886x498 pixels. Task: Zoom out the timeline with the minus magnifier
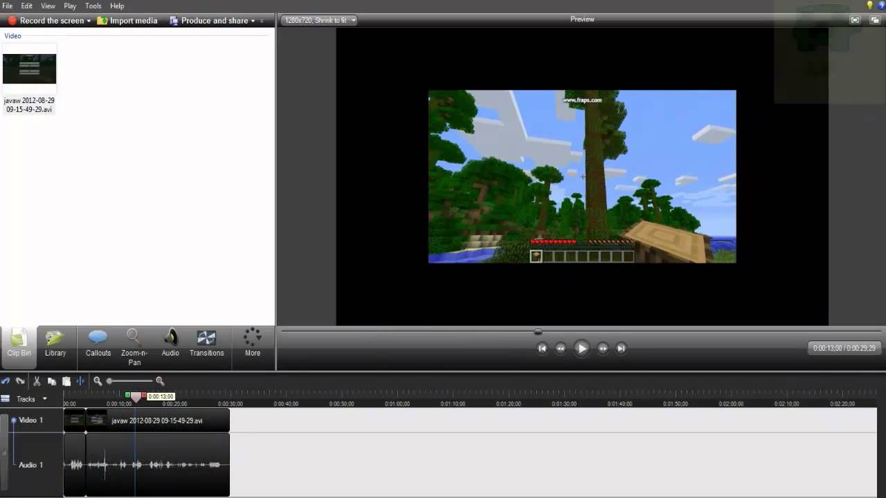click(98, 381)
